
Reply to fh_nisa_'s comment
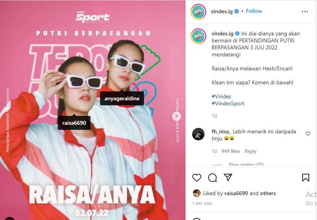click(x=250, y=151)
